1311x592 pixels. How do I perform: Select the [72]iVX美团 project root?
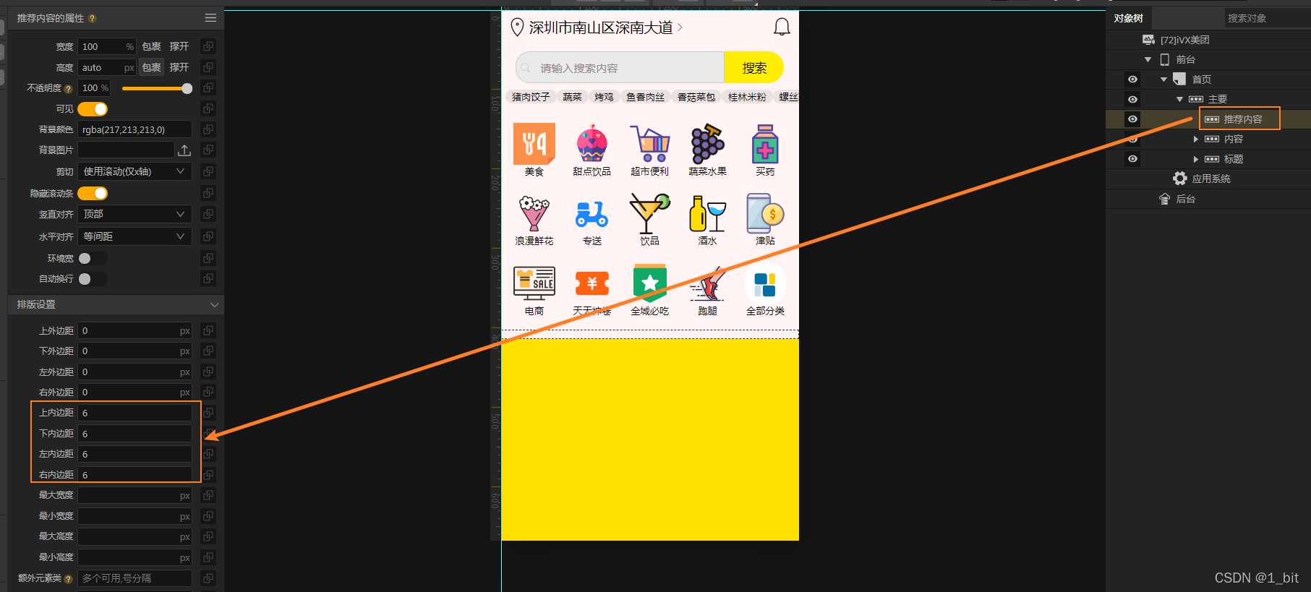coord(1184,40)
